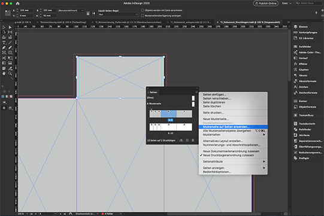The image size is (324, 216).
Task: Click the Adobe Stock search field
Action: point(308,4)
